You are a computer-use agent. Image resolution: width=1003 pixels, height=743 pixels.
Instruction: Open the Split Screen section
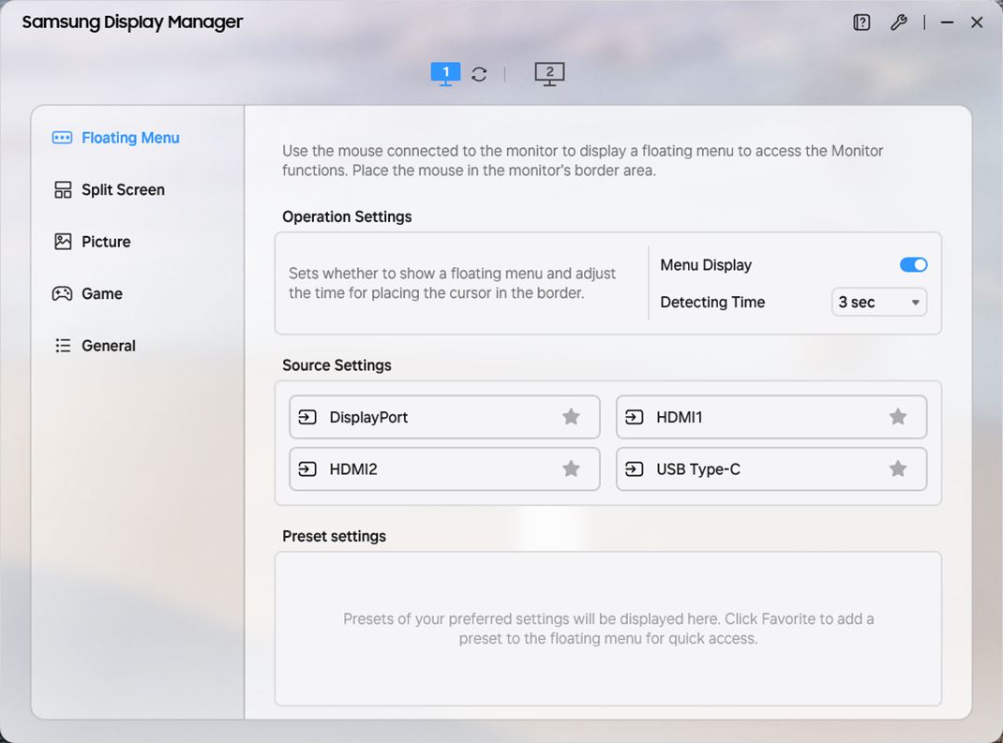[109, 190]
